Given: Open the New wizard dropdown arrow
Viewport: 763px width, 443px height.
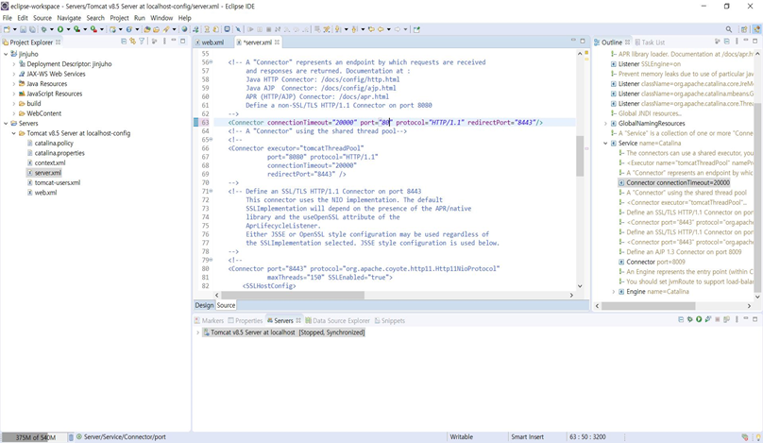Looking at the screenshot, I should point(14,29).
